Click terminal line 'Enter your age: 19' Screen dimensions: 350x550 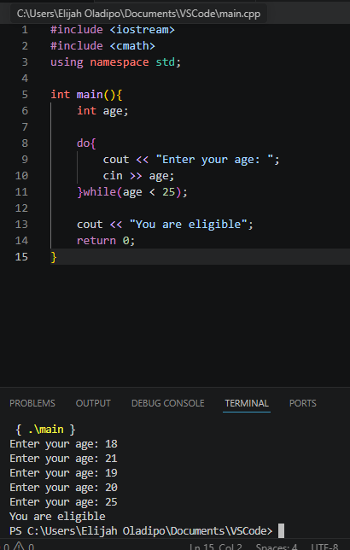click(63, 473)
